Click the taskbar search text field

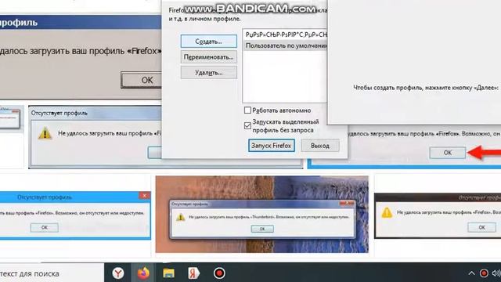point(52,273)
